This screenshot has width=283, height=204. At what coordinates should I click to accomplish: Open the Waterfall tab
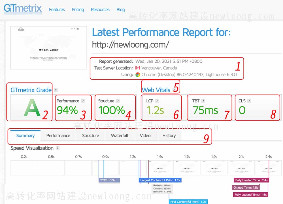119,136
